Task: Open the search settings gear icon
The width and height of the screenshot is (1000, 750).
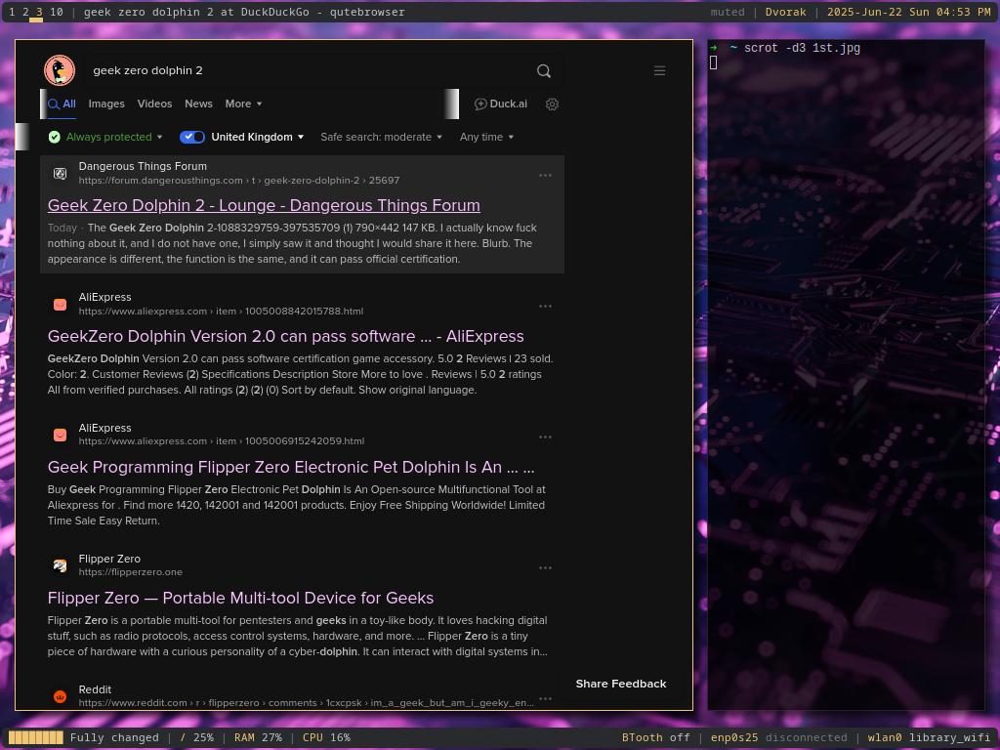Action: coord(553,104)
